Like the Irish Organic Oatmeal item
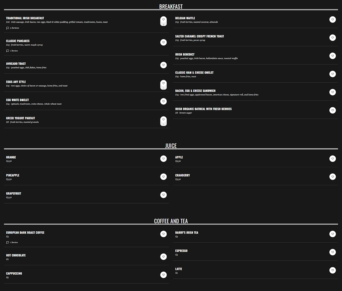The width and height of the screenshot is (342, 291). pos(333,110)
